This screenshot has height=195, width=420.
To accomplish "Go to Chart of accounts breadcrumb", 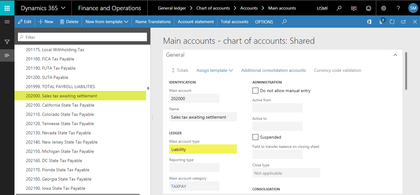I will [213, 8].
